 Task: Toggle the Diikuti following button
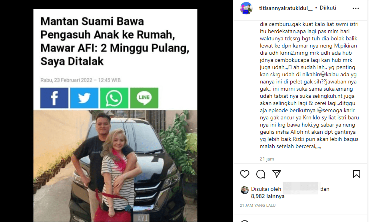(328, 8)
